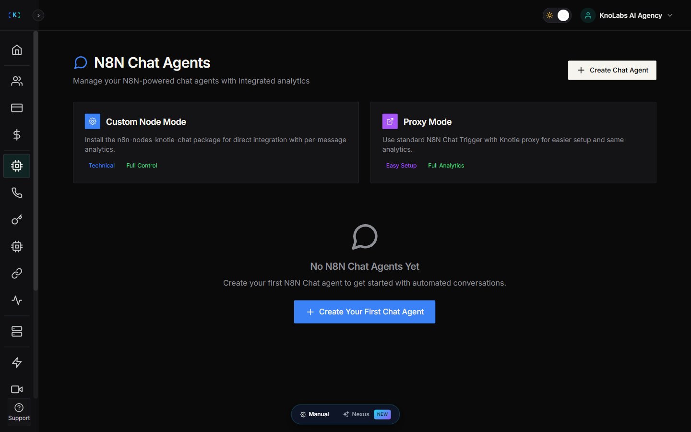Click the Custom Node Mode heading
The image size is (691, 432).
[x=146, y=122]
